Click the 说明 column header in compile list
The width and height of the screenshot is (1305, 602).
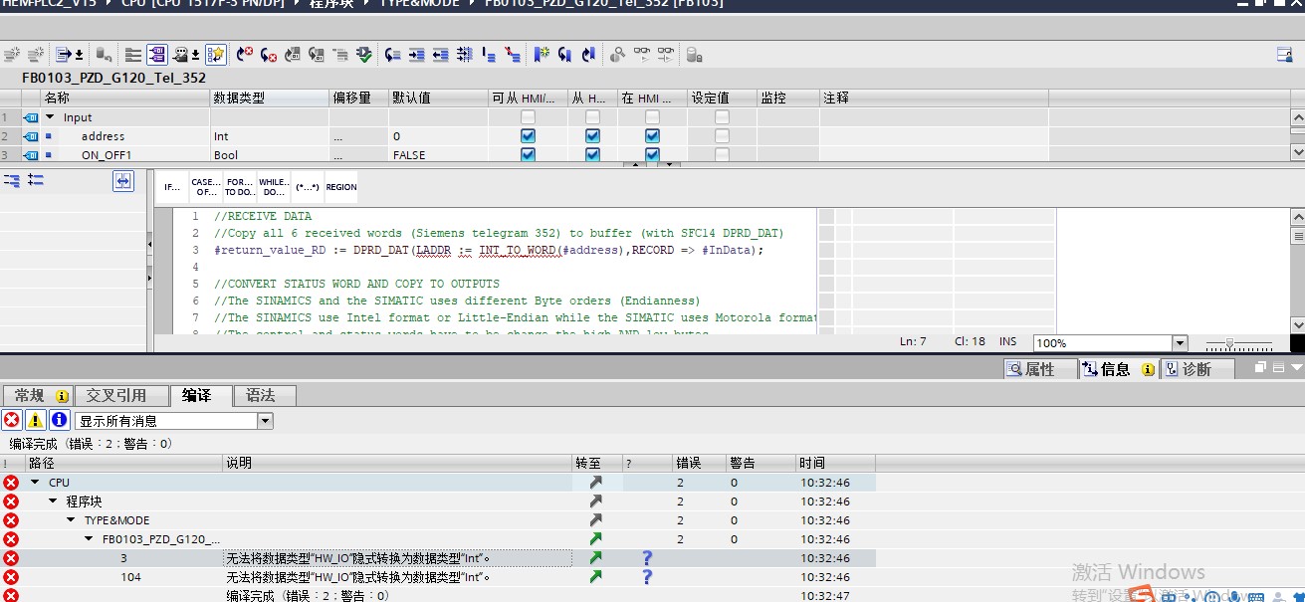(239, 463)
